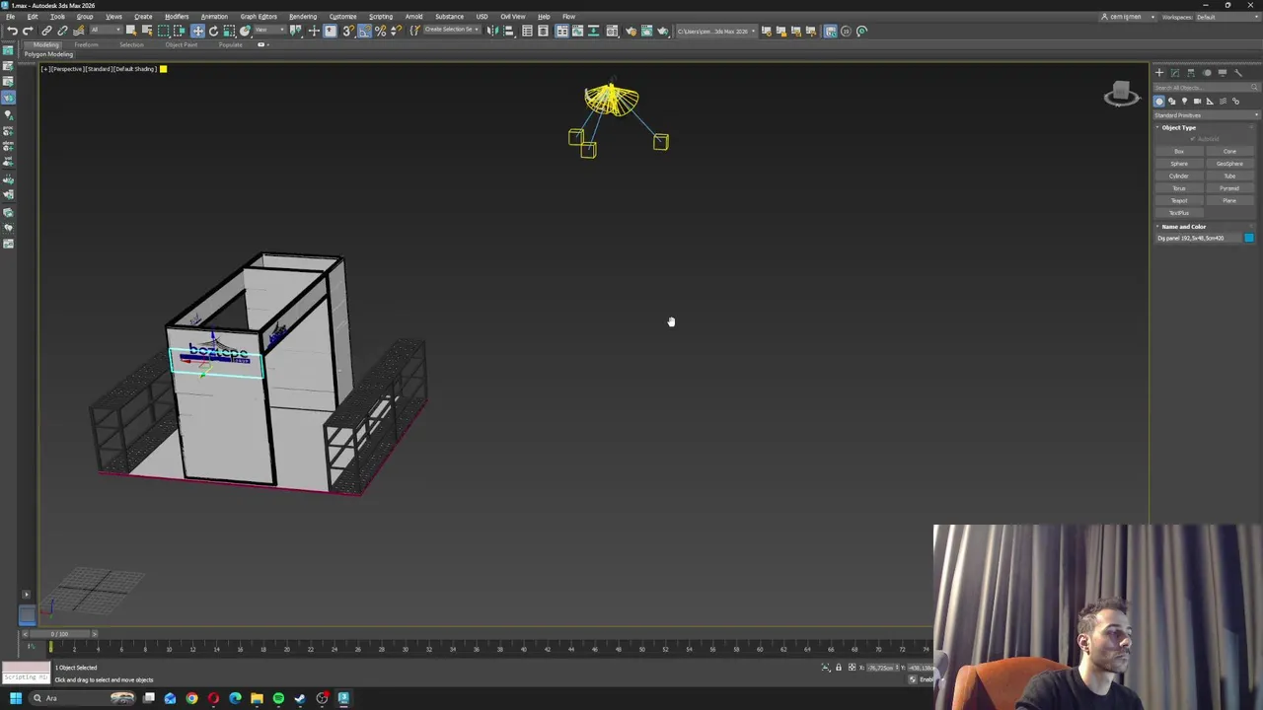Open the Rendering menu
Viewport: 1263px width, 710px height.
[x=303, y=17]
